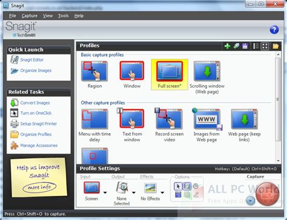Image resolution: width=287 pixels, height=220 pixels.
Task: Open the organize profiles folder icon
Action: tap(275, 46)
